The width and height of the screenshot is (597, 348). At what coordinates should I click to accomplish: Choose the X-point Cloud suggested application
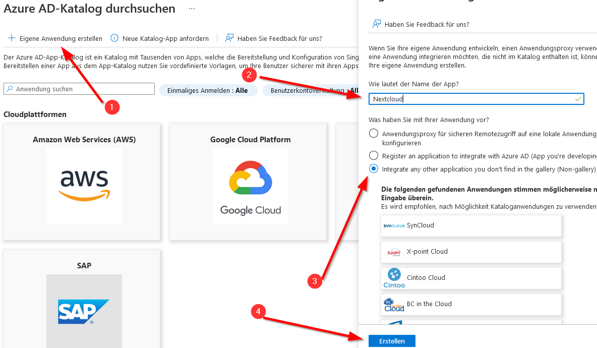tap(471, 252)
